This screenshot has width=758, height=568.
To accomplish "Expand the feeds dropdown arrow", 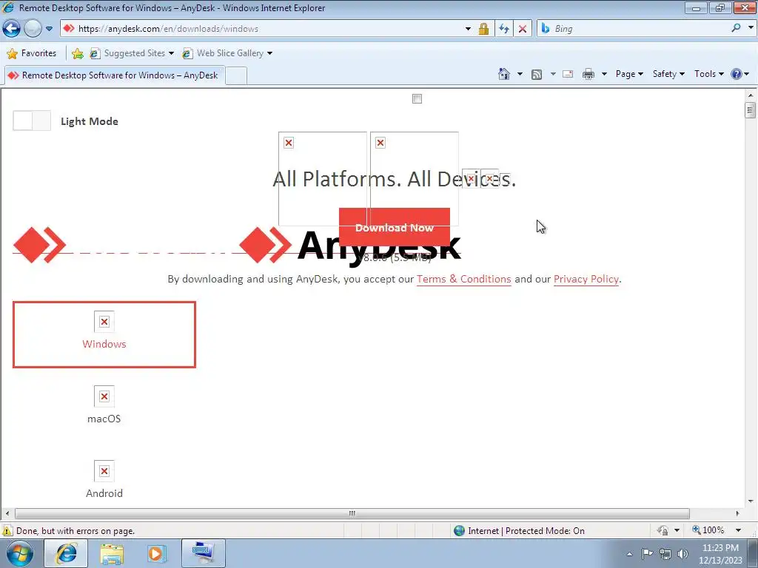I will coord(553,74).
